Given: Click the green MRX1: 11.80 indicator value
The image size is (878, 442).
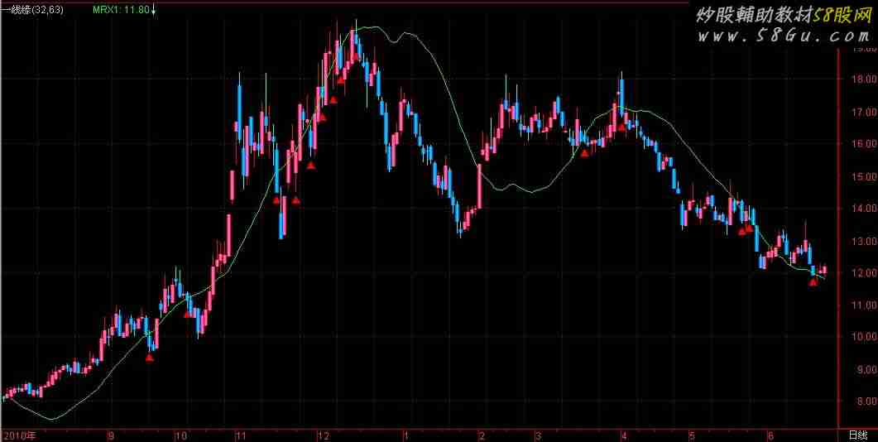Looking at the screenshot, I should (x=121, y=10).
